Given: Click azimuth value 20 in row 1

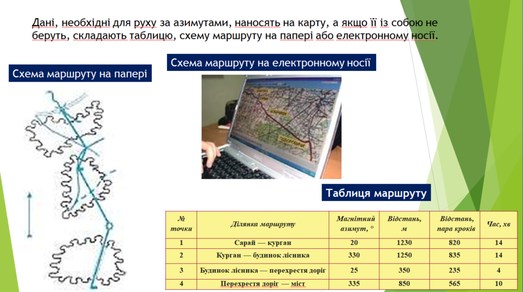Looking at the screenshot, I should [354, 243].
